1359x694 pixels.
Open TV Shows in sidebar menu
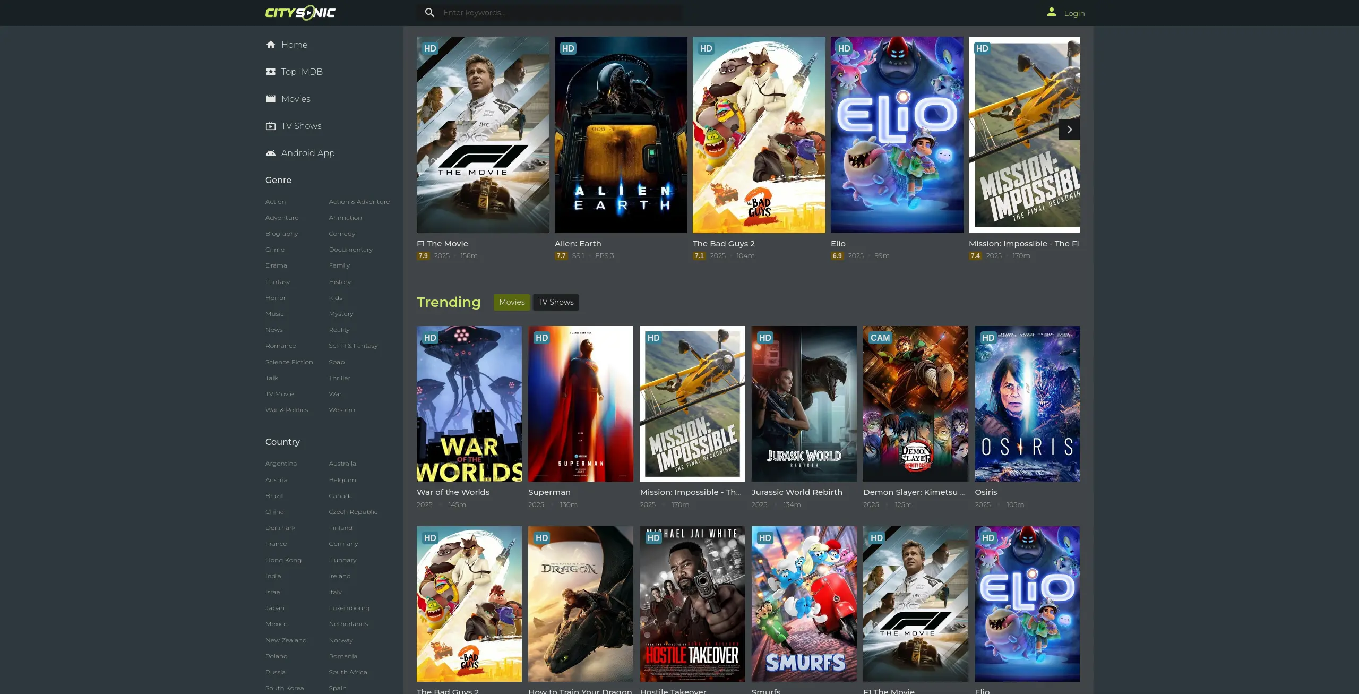point(301,126)
